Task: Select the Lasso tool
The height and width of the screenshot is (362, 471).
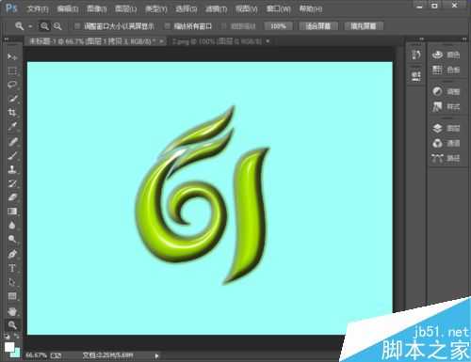Action: click(12, 85)
